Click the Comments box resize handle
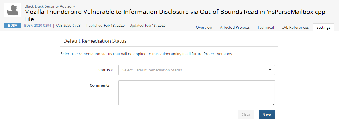The image size is (339, 124). tap(273, 104)
